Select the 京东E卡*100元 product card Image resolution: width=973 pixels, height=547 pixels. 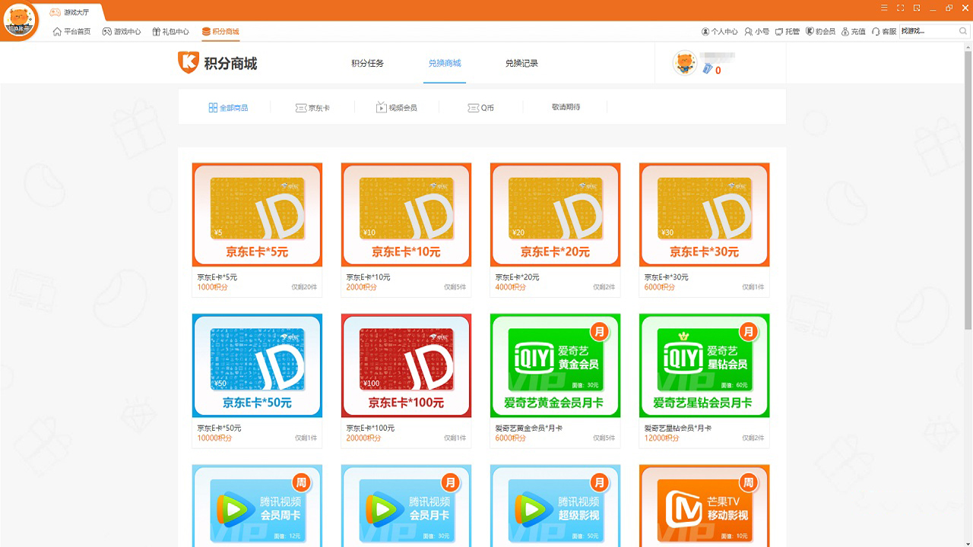pos(406,366)
